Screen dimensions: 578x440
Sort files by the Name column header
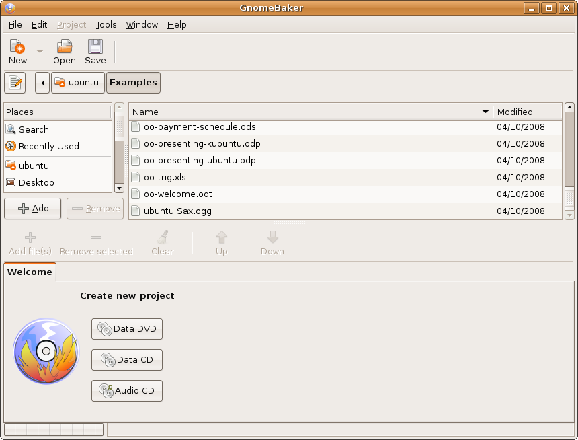coord(309,112)
